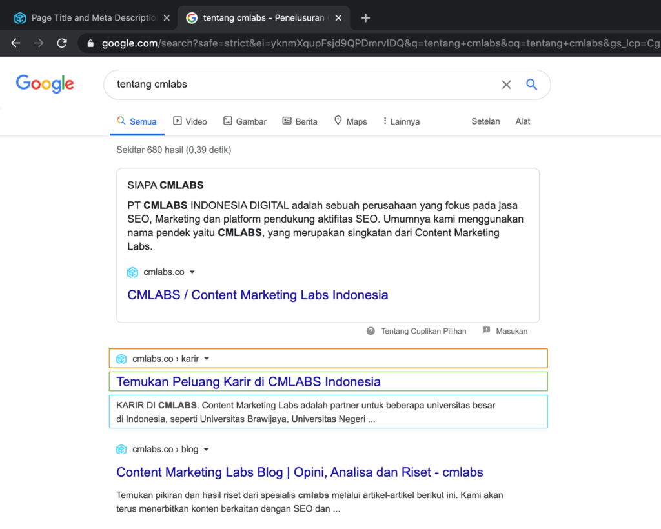The width and height of the screenshot is (661, 529).
Task: Open Temukan Peluang Karir di CMLABS Indonesia
Action: click(x=249, y=381)
